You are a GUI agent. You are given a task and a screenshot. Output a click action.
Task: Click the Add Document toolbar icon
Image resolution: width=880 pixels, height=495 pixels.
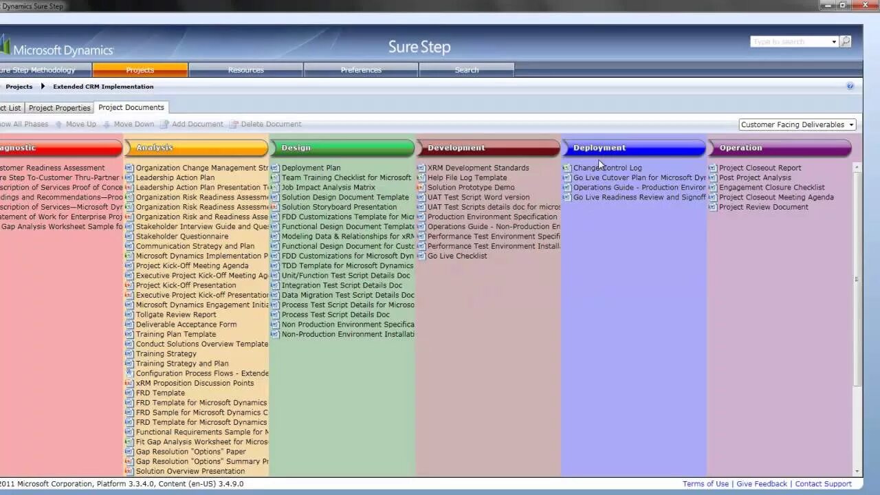point(164,124)
